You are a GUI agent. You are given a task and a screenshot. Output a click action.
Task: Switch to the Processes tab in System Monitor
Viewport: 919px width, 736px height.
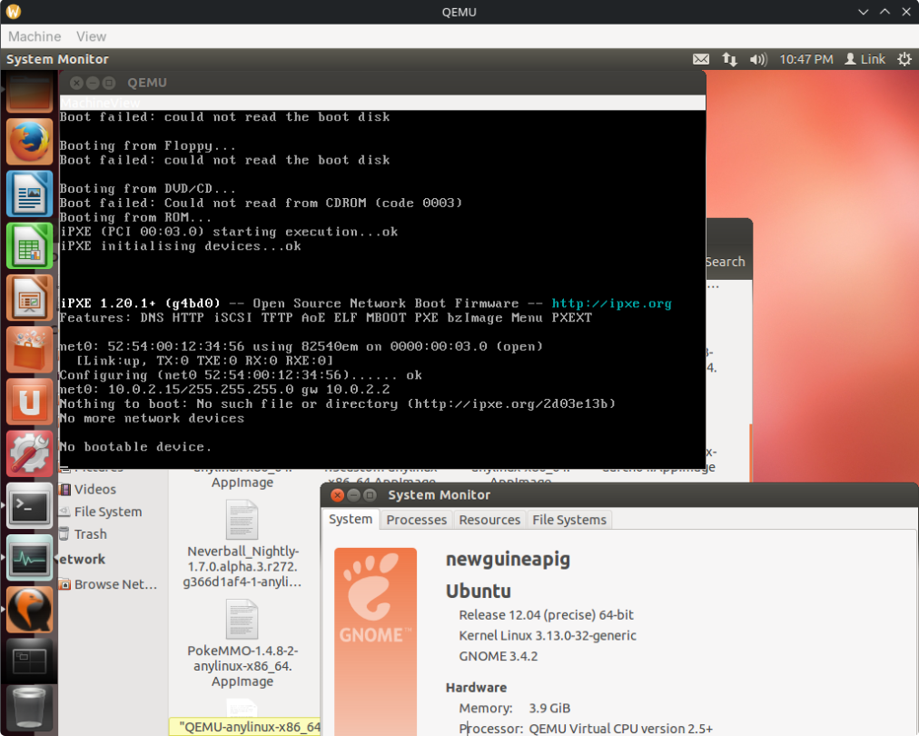417,520
